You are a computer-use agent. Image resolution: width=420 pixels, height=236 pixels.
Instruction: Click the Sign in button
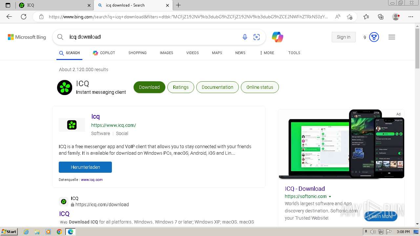pyautogui.click(x=344, y=37)
